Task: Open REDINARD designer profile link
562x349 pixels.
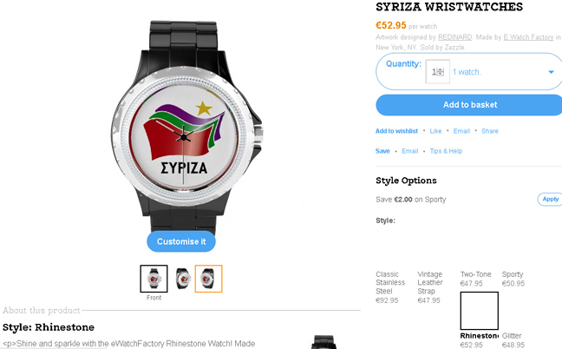Action: 454,37
